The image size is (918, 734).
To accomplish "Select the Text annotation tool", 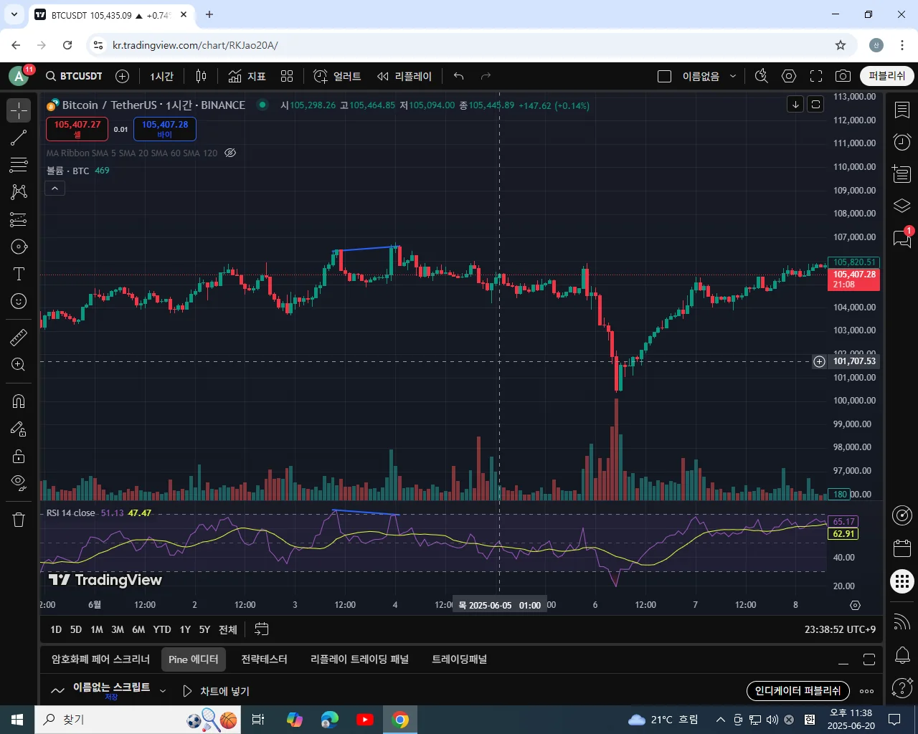I will pyautogui.click(x=19, y=274).
